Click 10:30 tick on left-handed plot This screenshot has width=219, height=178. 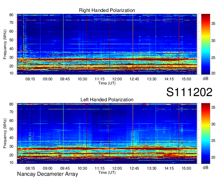82,168
